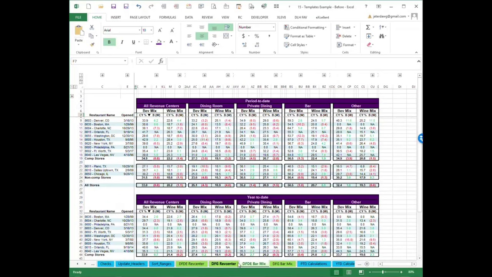Click the Fill Color bucket swatch
Viewport: 492px width, 277px height.
pos(158,42)
